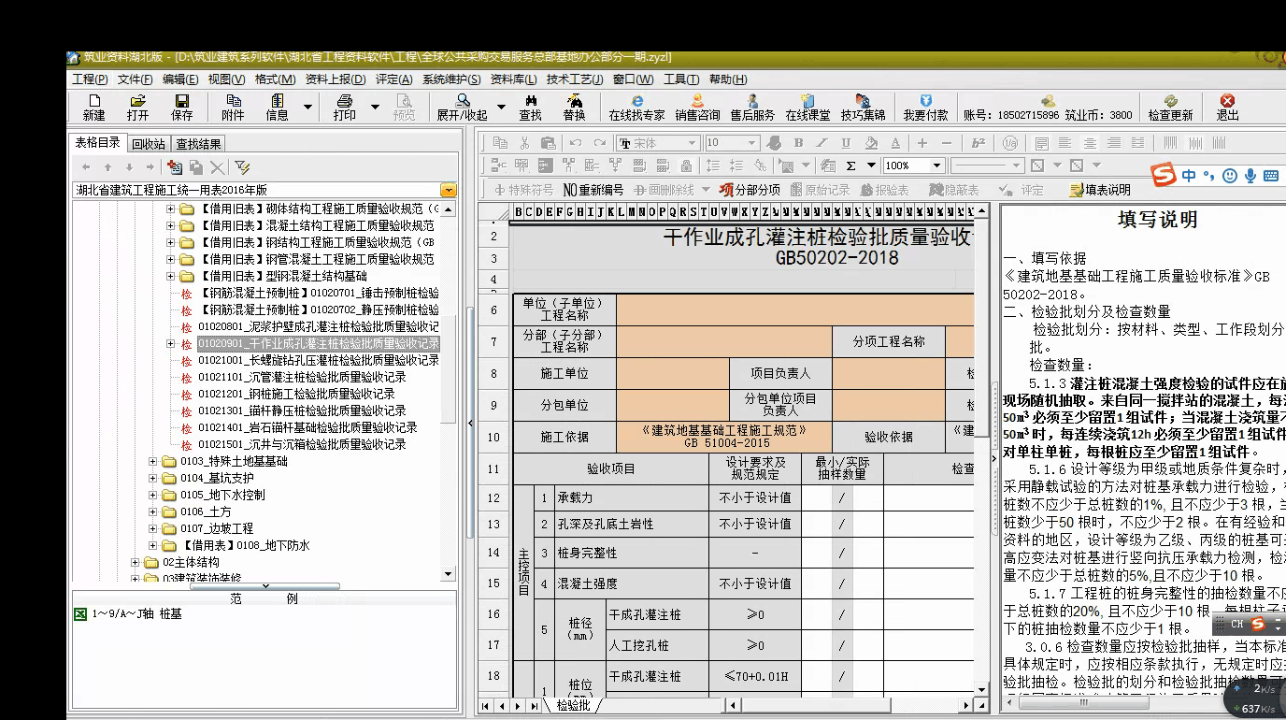Switch to the 回收站 tab

pyautogui.click(x=148, y=143)
